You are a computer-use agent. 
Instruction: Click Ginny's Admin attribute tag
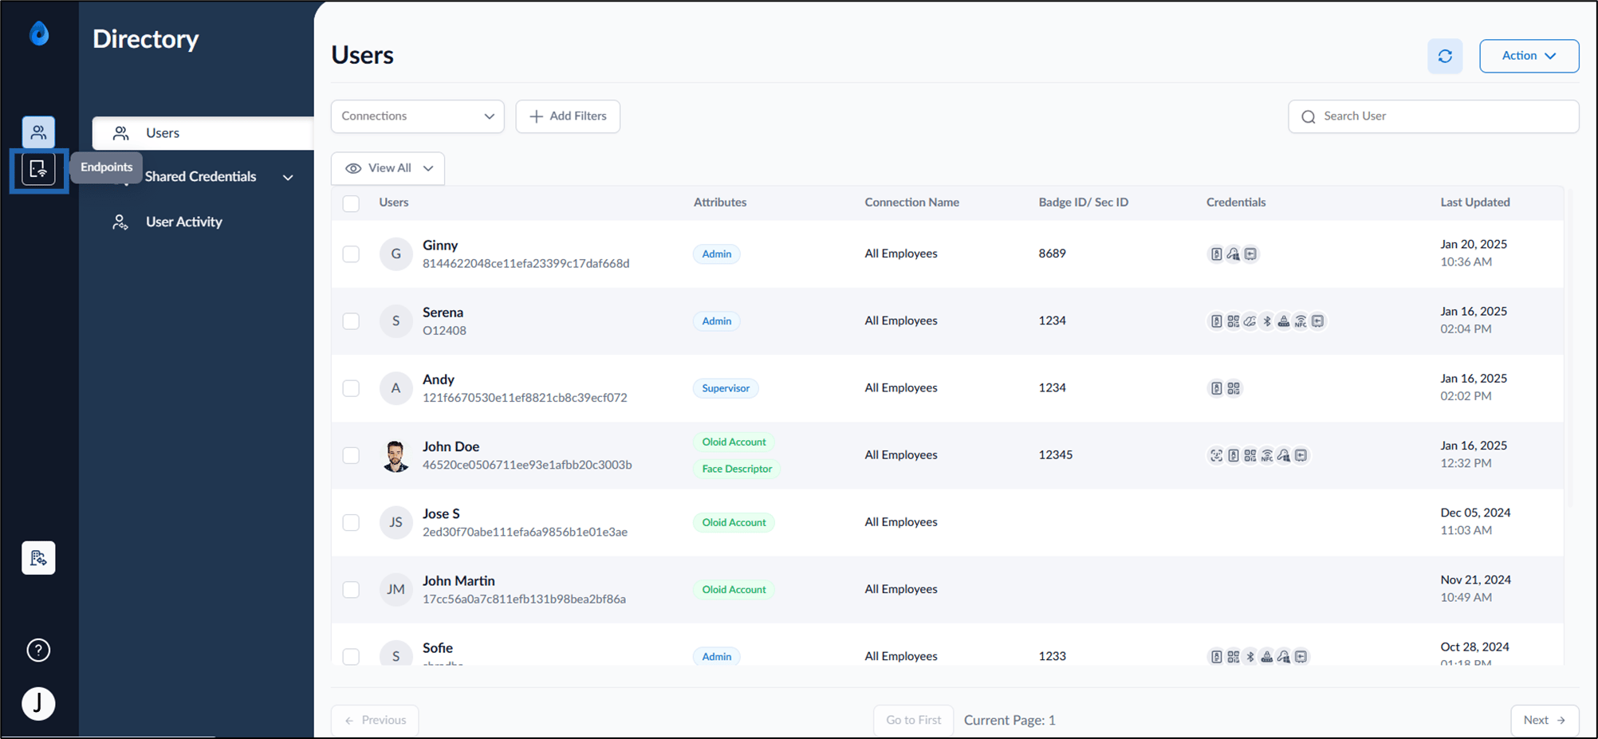tap(717, 254)
